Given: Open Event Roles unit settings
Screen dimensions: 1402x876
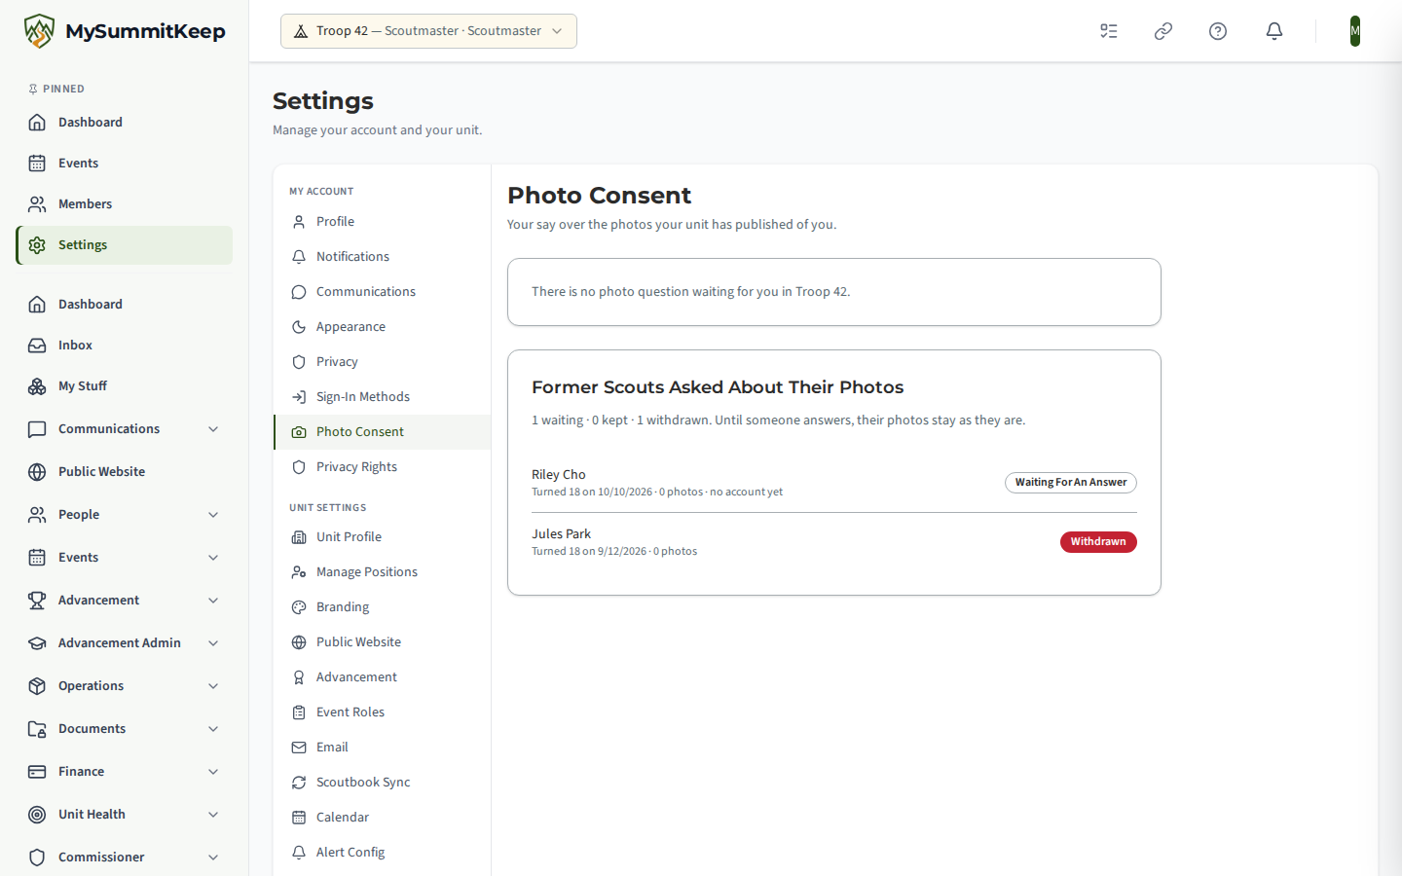Looking at the screenshot, I should coord(382,712).
